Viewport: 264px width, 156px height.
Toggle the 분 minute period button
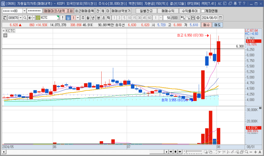click(x=99, y=18)
